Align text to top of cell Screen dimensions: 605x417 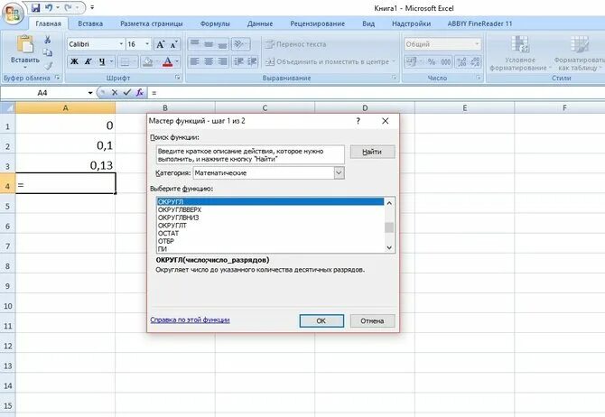(195, 44)
